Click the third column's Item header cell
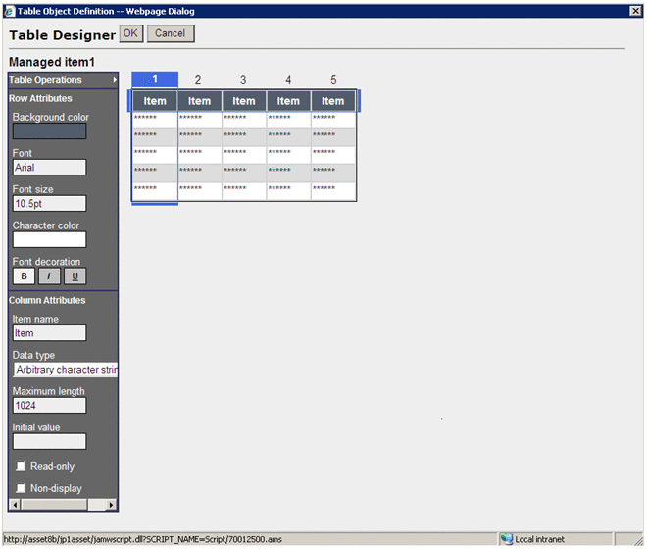 [x=244, y=101]
